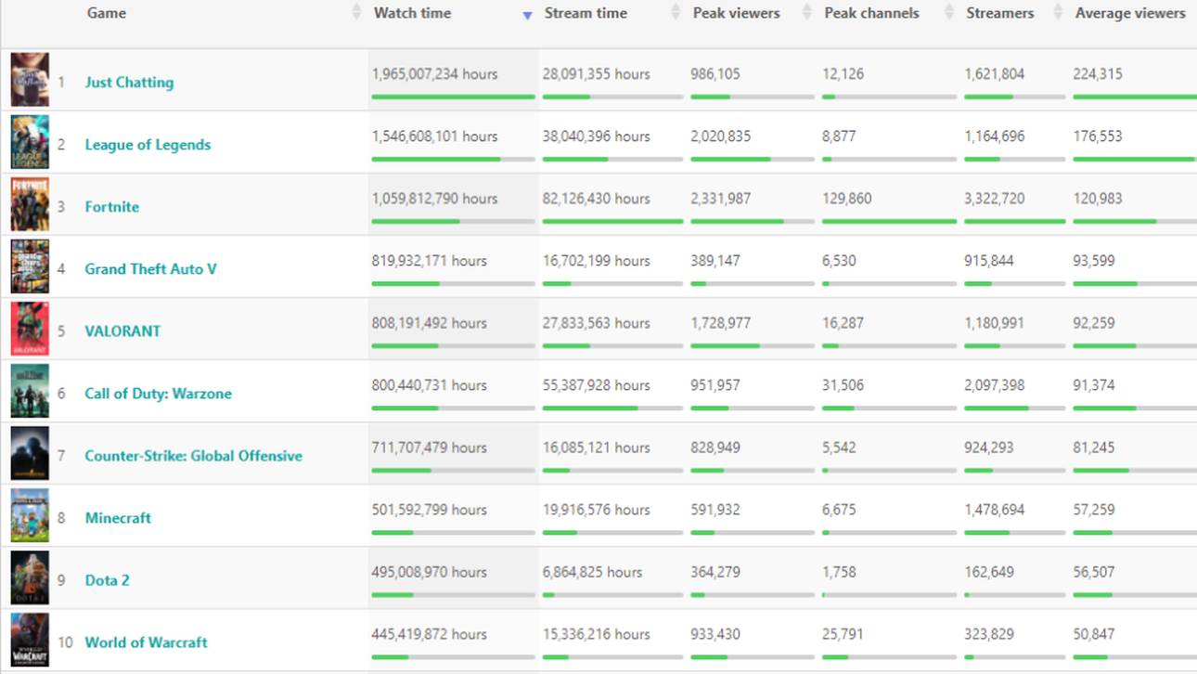Click the sort icon next to Average viewers
This screenshot has width=1197, height=674.
1192,12
